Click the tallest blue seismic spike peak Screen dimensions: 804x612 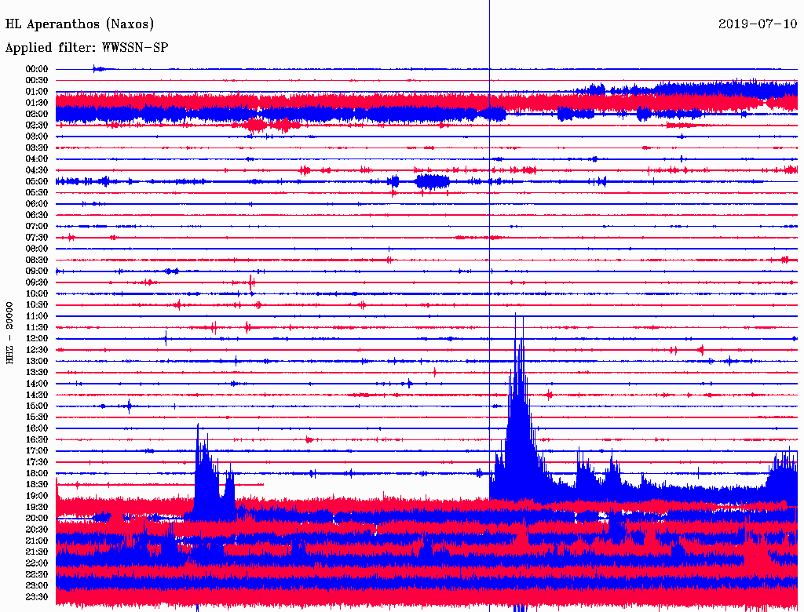point(516,315)
